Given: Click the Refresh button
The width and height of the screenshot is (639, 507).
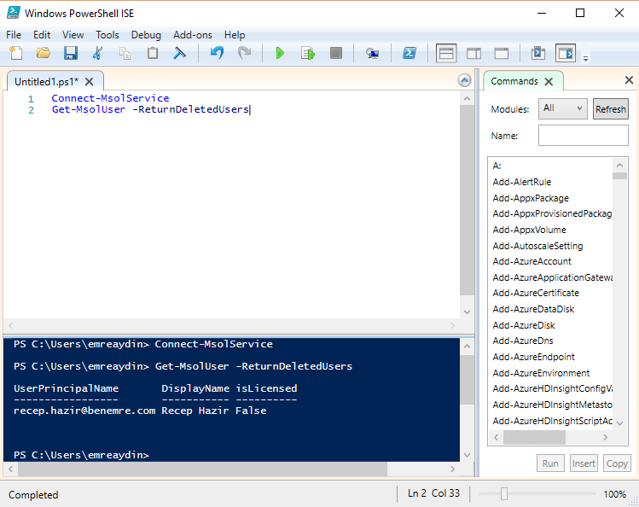Looking at the screenshot, I should click(611, 108).
